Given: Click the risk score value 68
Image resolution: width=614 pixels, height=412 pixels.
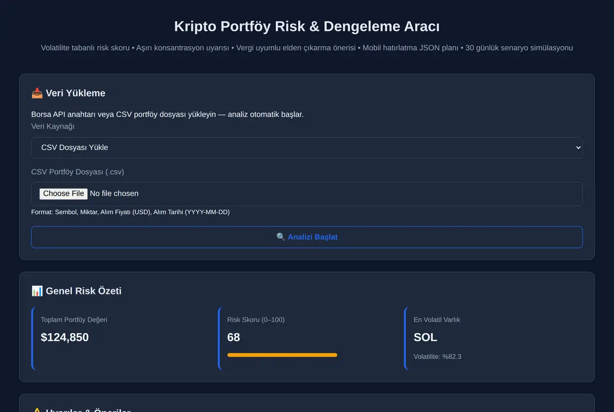Looking at the screenshot, I should click(x=233, y=337).
